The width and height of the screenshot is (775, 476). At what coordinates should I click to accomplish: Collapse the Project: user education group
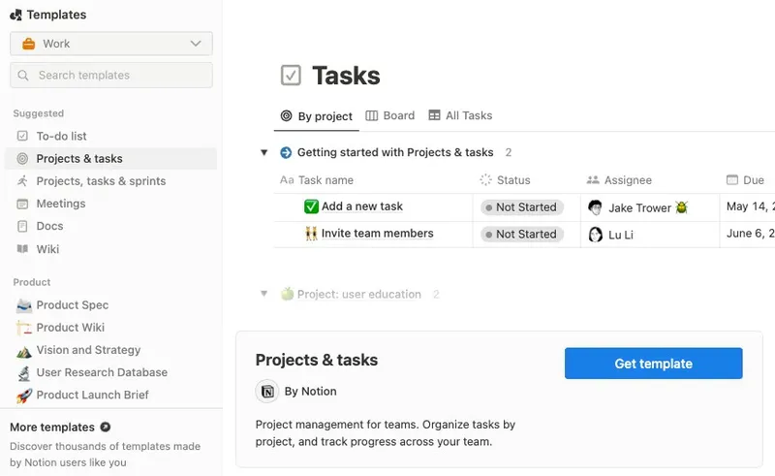click(263, 294)
